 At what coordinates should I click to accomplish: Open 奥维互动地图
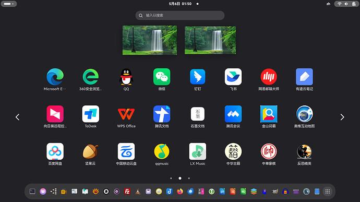pyautogui.click(x=304, y=114)
